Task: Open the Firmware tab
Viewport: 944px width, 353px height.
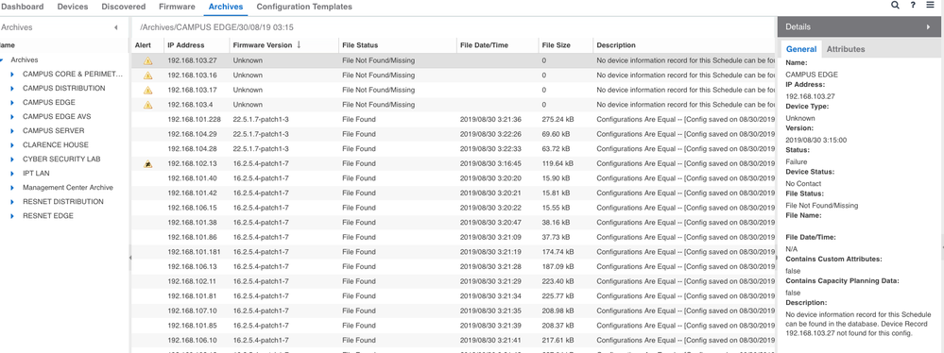Action: pos(177,7)
